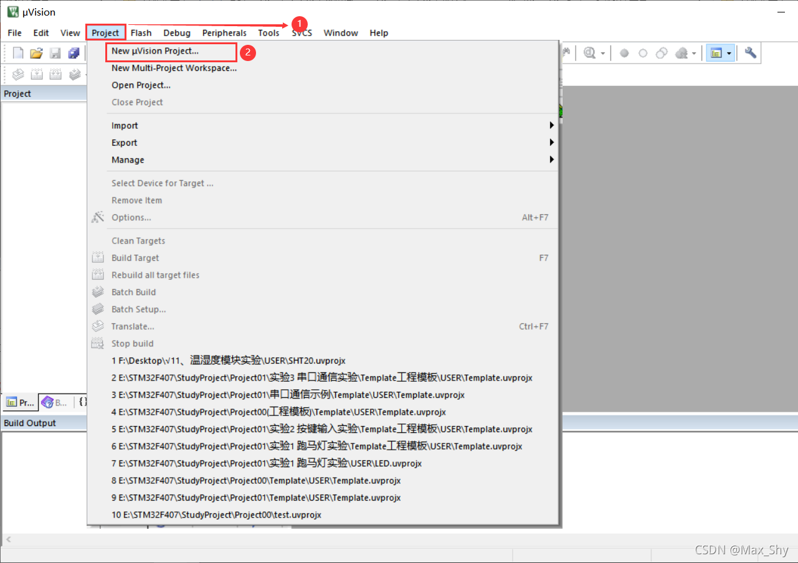Click the Disable All Breakpoints double-circle icon
Screen dimensions: 798x563
tap(662, 54)
